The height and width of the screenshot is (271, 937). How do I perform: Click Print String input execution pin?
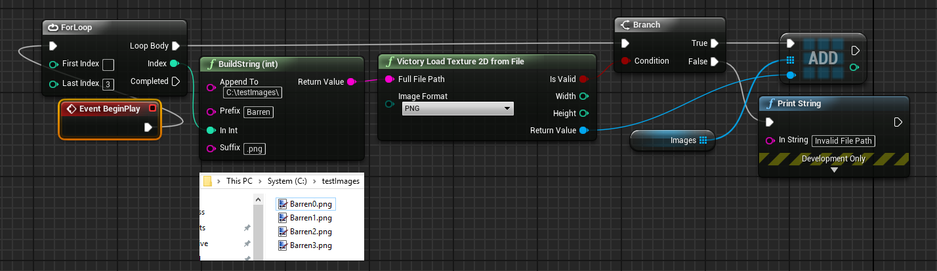770,122
